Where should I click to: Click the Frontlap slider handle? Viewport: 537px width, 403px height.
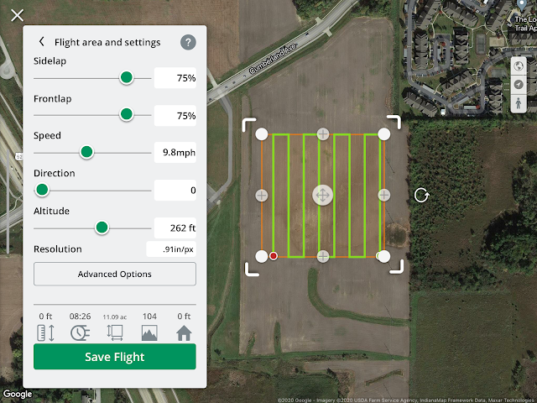[127, 114]
